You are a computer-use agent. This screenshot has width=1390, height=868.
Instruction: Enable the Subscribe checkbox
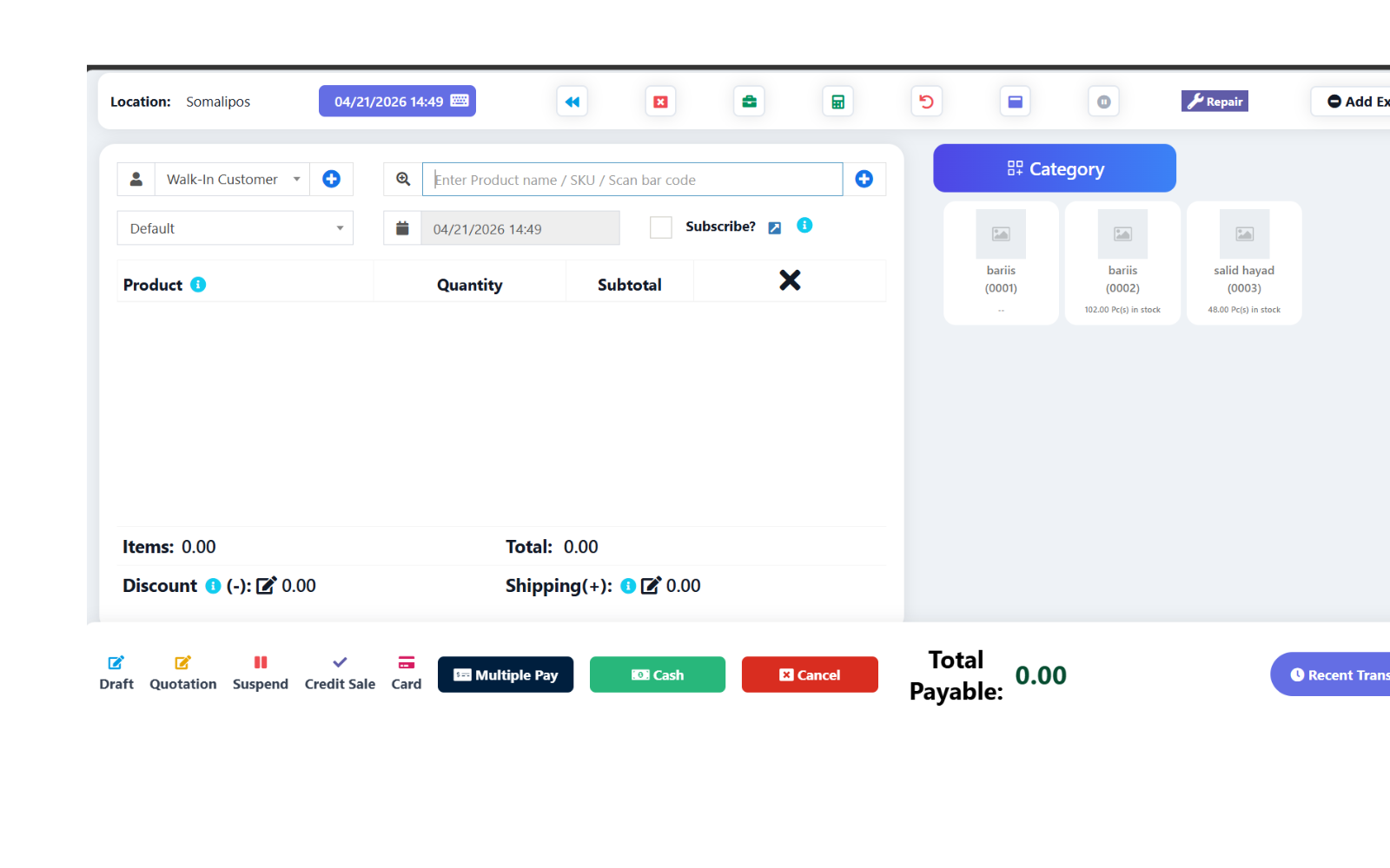click(x=661, y=227)
